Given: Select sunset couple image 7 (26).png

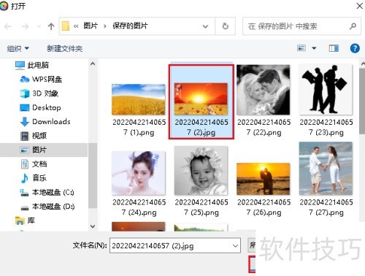Looking at the screenshot, I should click(264, 190).
